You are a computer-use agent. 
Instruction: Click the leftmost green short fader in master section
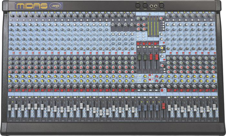[139, 57]
